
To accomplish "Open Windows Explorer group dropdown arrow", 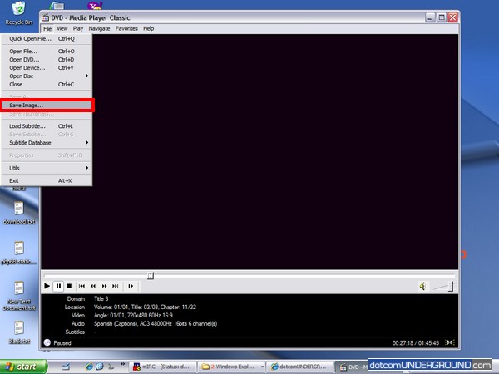I will coord(262,367).
